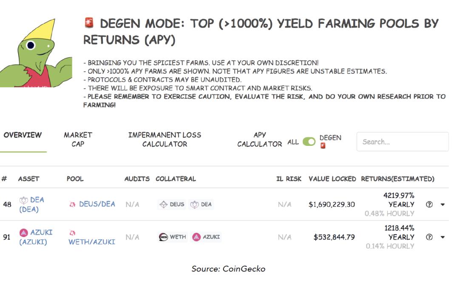Click the help icon for the AZUKI returns
The height and width of the screenshot is (282, 459).
point(429,237)
